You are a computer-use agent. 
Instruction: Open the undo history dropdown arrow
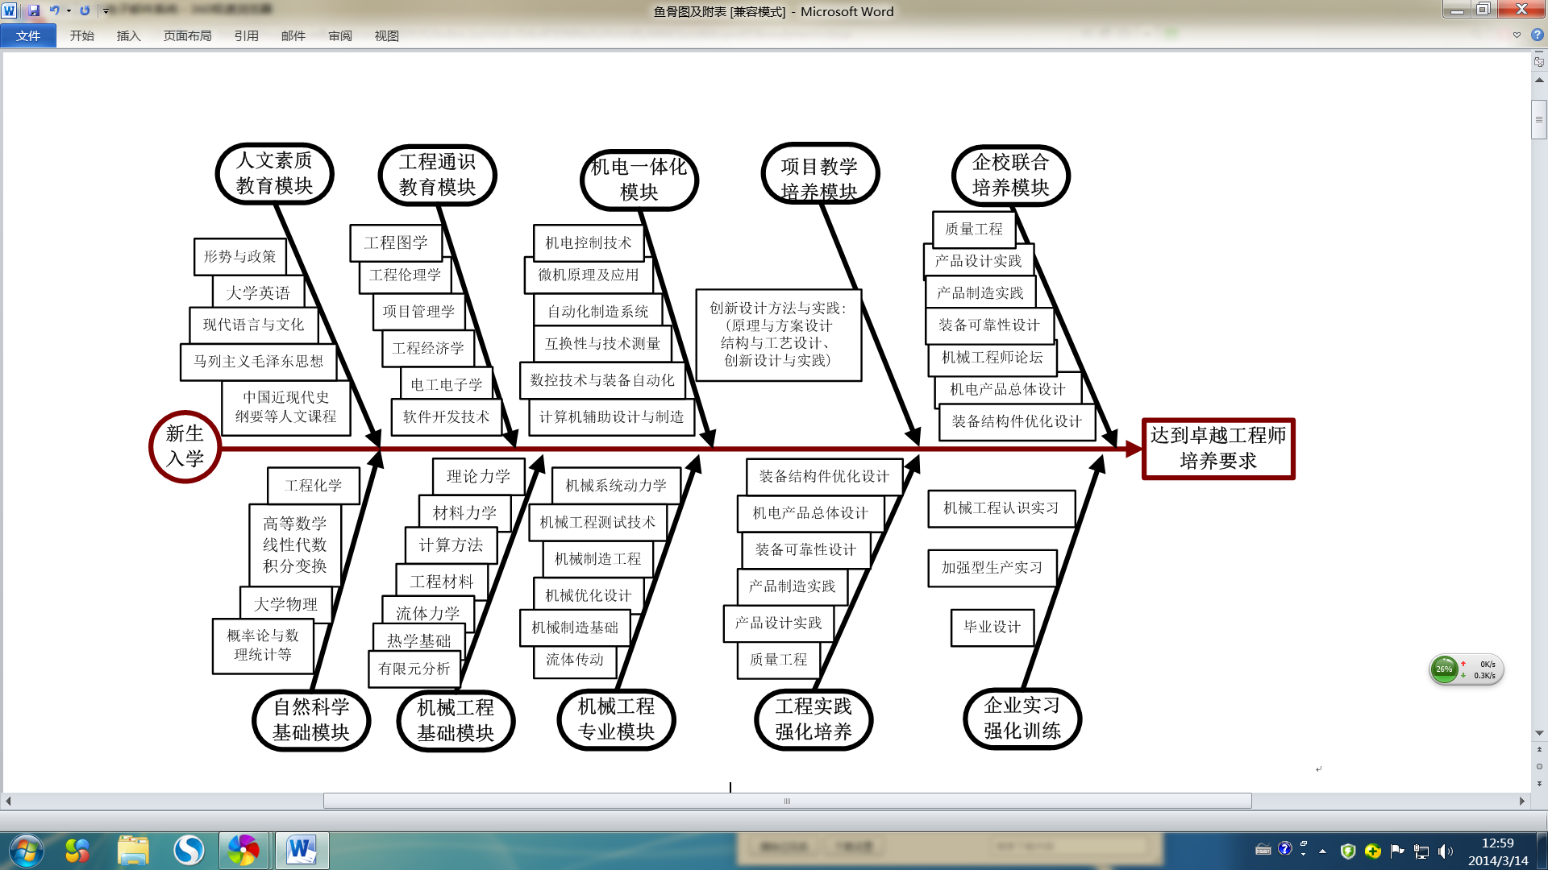pos(69,10)
